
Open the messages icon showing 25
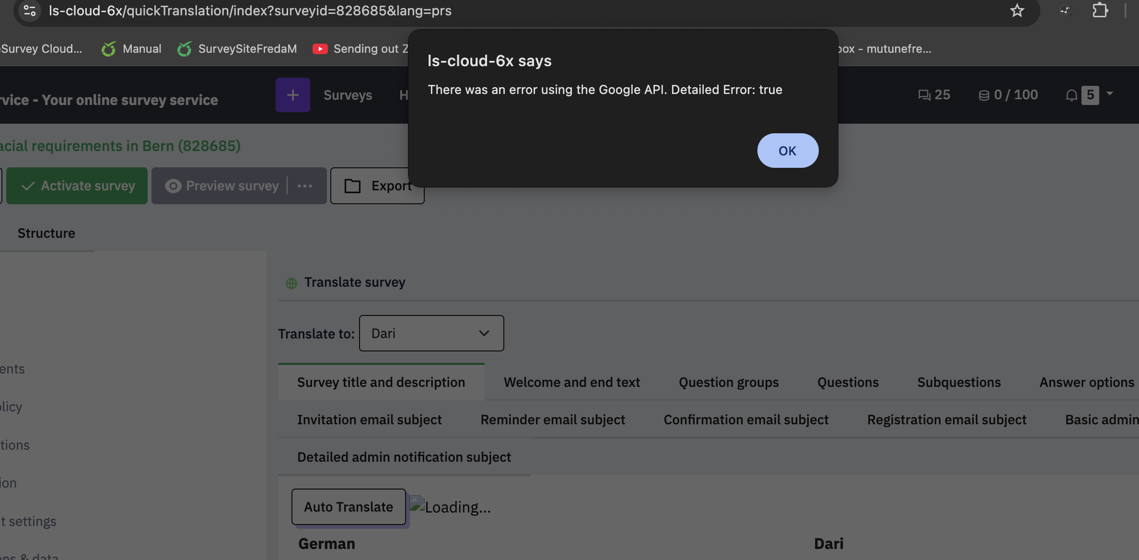[x=934, y=95]
